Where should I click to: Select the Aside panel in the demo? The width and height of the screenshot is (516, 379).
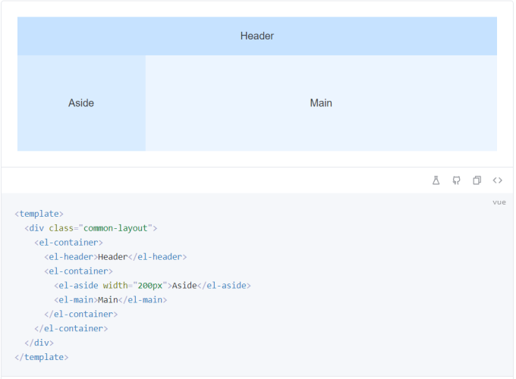pos(81,103)
